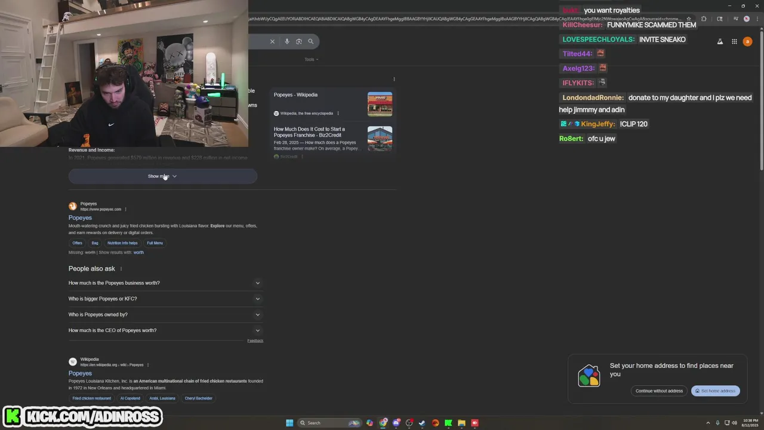The width and height of the screenshot is (764, 430).
Task: Click the "Revenue and Income:" heading text
Action: click(91, 150)
